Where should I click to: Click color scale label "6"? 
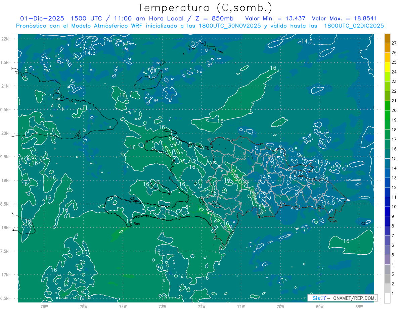[393, 245]
